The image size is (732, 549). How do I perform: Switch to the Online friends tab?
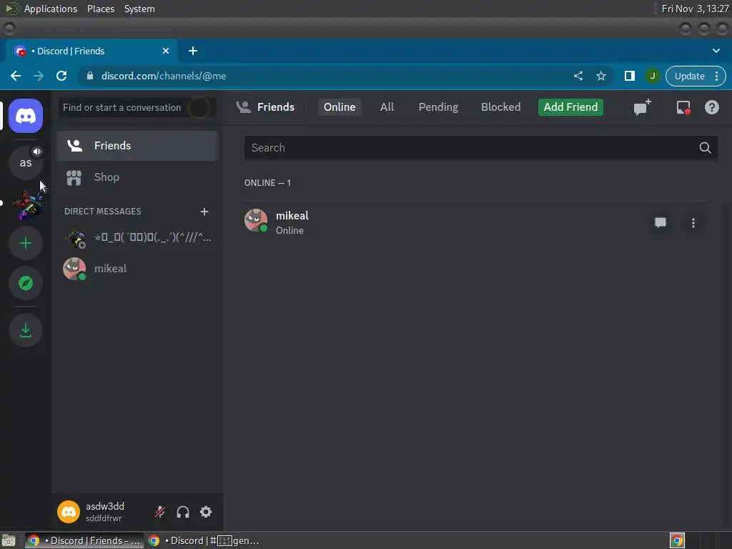[x=340, y=107]
